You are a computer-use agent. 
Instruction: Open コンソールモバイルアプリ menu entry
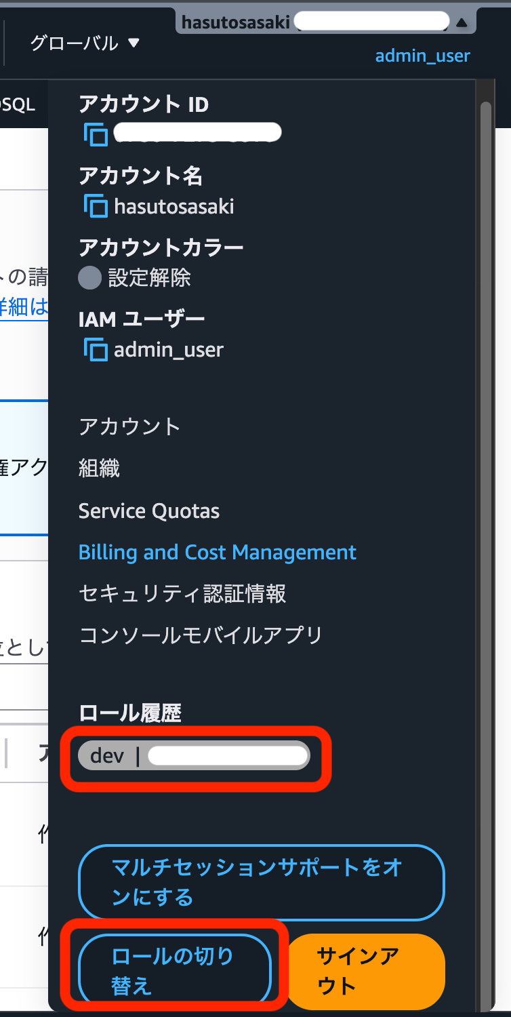(201, 635)
